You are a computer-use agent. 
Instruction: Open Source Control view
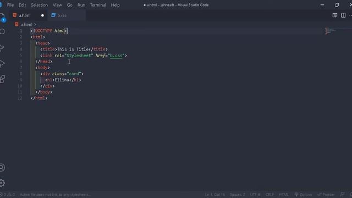[x=2, y=48]
